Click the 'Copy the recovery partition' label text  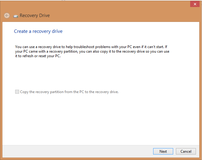(x=69, y=92)
